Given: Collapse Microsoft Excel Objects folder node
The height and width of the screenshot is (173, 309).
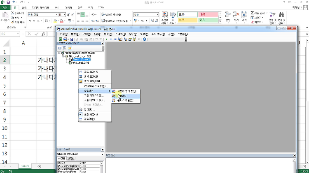Looking at the screenshot, I should point(63,56).
